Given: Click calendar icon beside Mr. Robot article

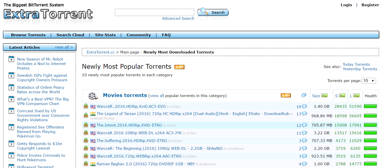Looking at the screenshot, I should pos(11,59).
